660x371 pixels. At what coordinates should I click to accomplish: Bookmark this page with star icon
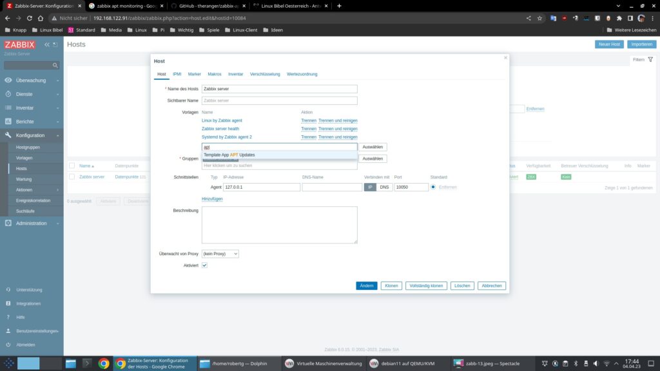(539, 18)
